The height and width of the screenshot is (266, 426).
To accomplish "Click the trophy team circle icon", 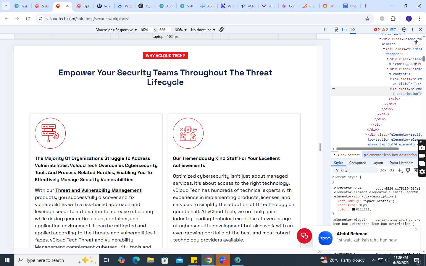I will 188,133.
